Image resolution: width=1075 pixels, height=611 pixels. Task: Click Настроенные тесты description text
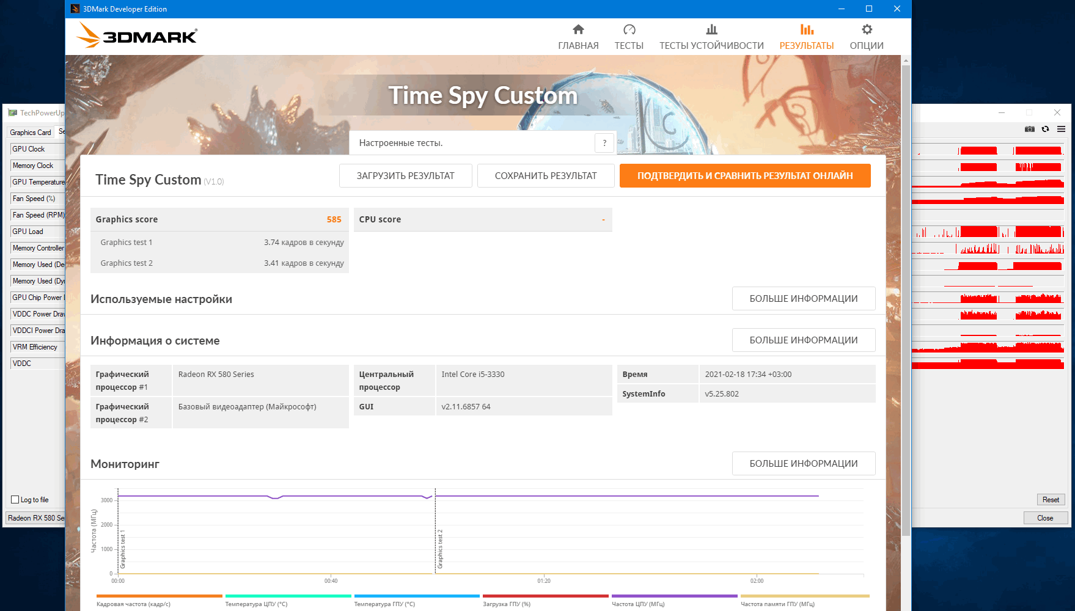pyautogui.click(x=401, y=143)
